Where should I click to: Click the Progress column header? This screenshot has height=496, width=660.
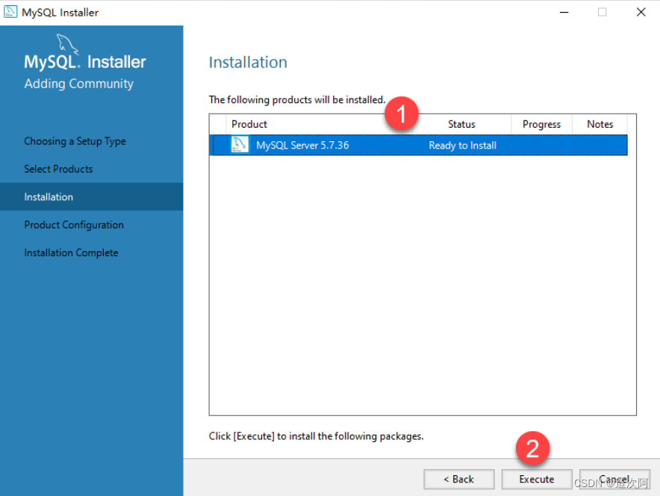541,124
